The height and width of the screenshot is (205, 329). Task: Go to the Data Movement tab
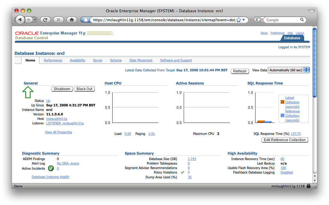point(141,60)
